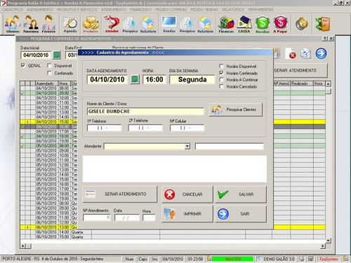This screenshot has height=263, width=351.
Task: Open the Fornecedores toolbar icon
Action: pyautogui.click(x=48, y=24)
